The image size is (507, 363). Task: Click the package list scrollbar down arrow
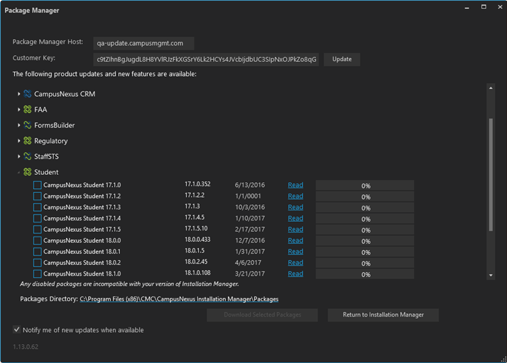pyautogui.click(x=491, y=275)
